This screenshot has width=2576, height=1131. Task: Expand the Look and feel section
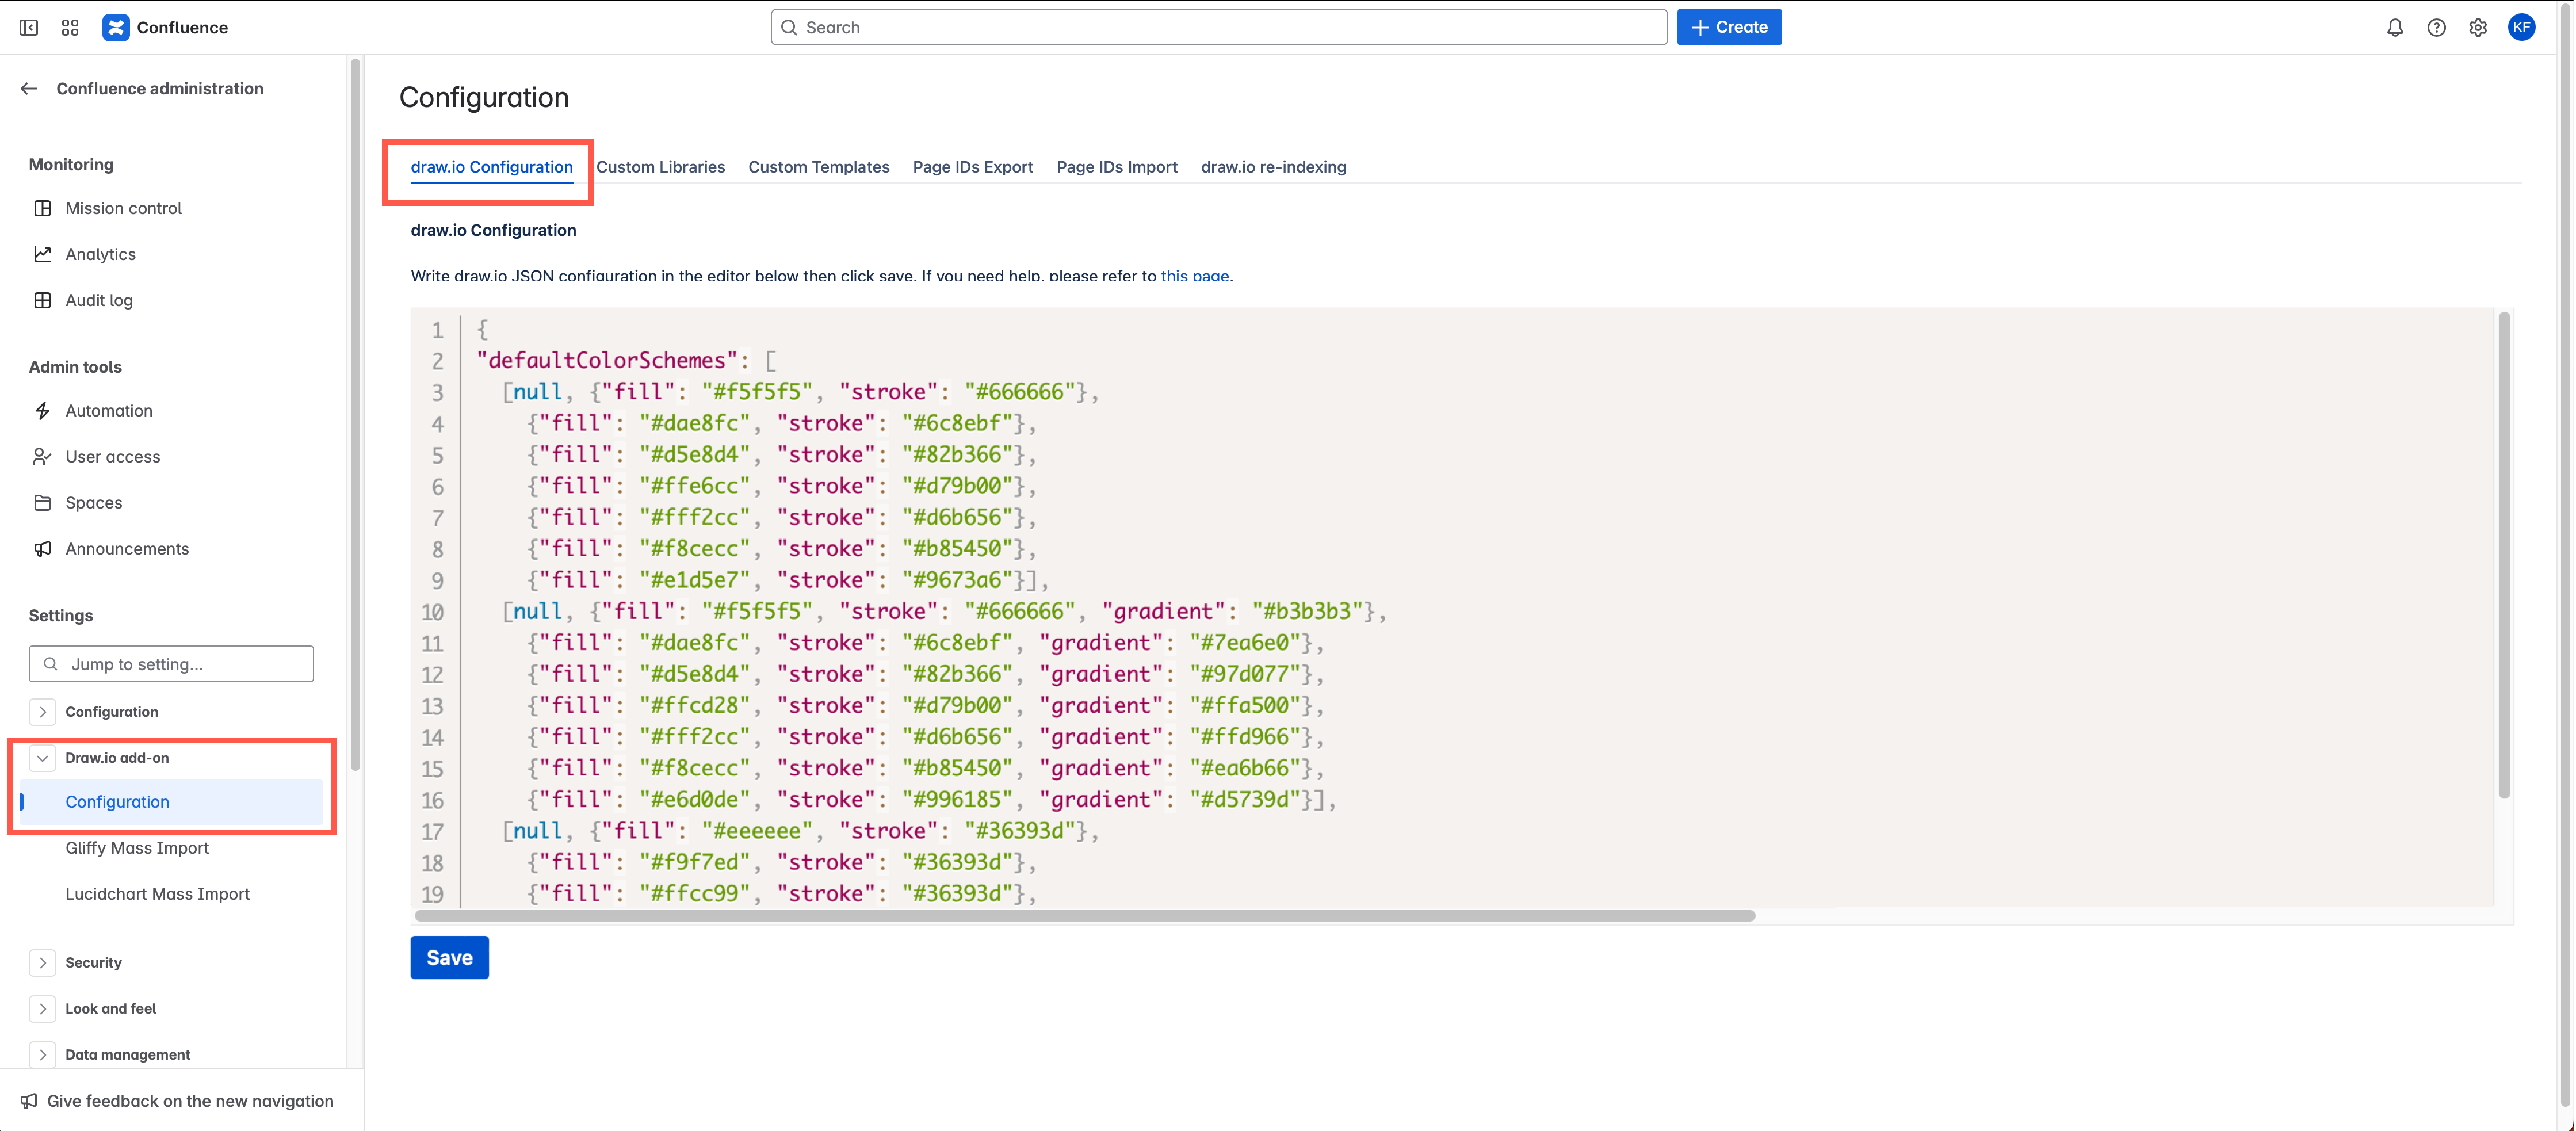pyautogui.click(x=43, y=1009)
